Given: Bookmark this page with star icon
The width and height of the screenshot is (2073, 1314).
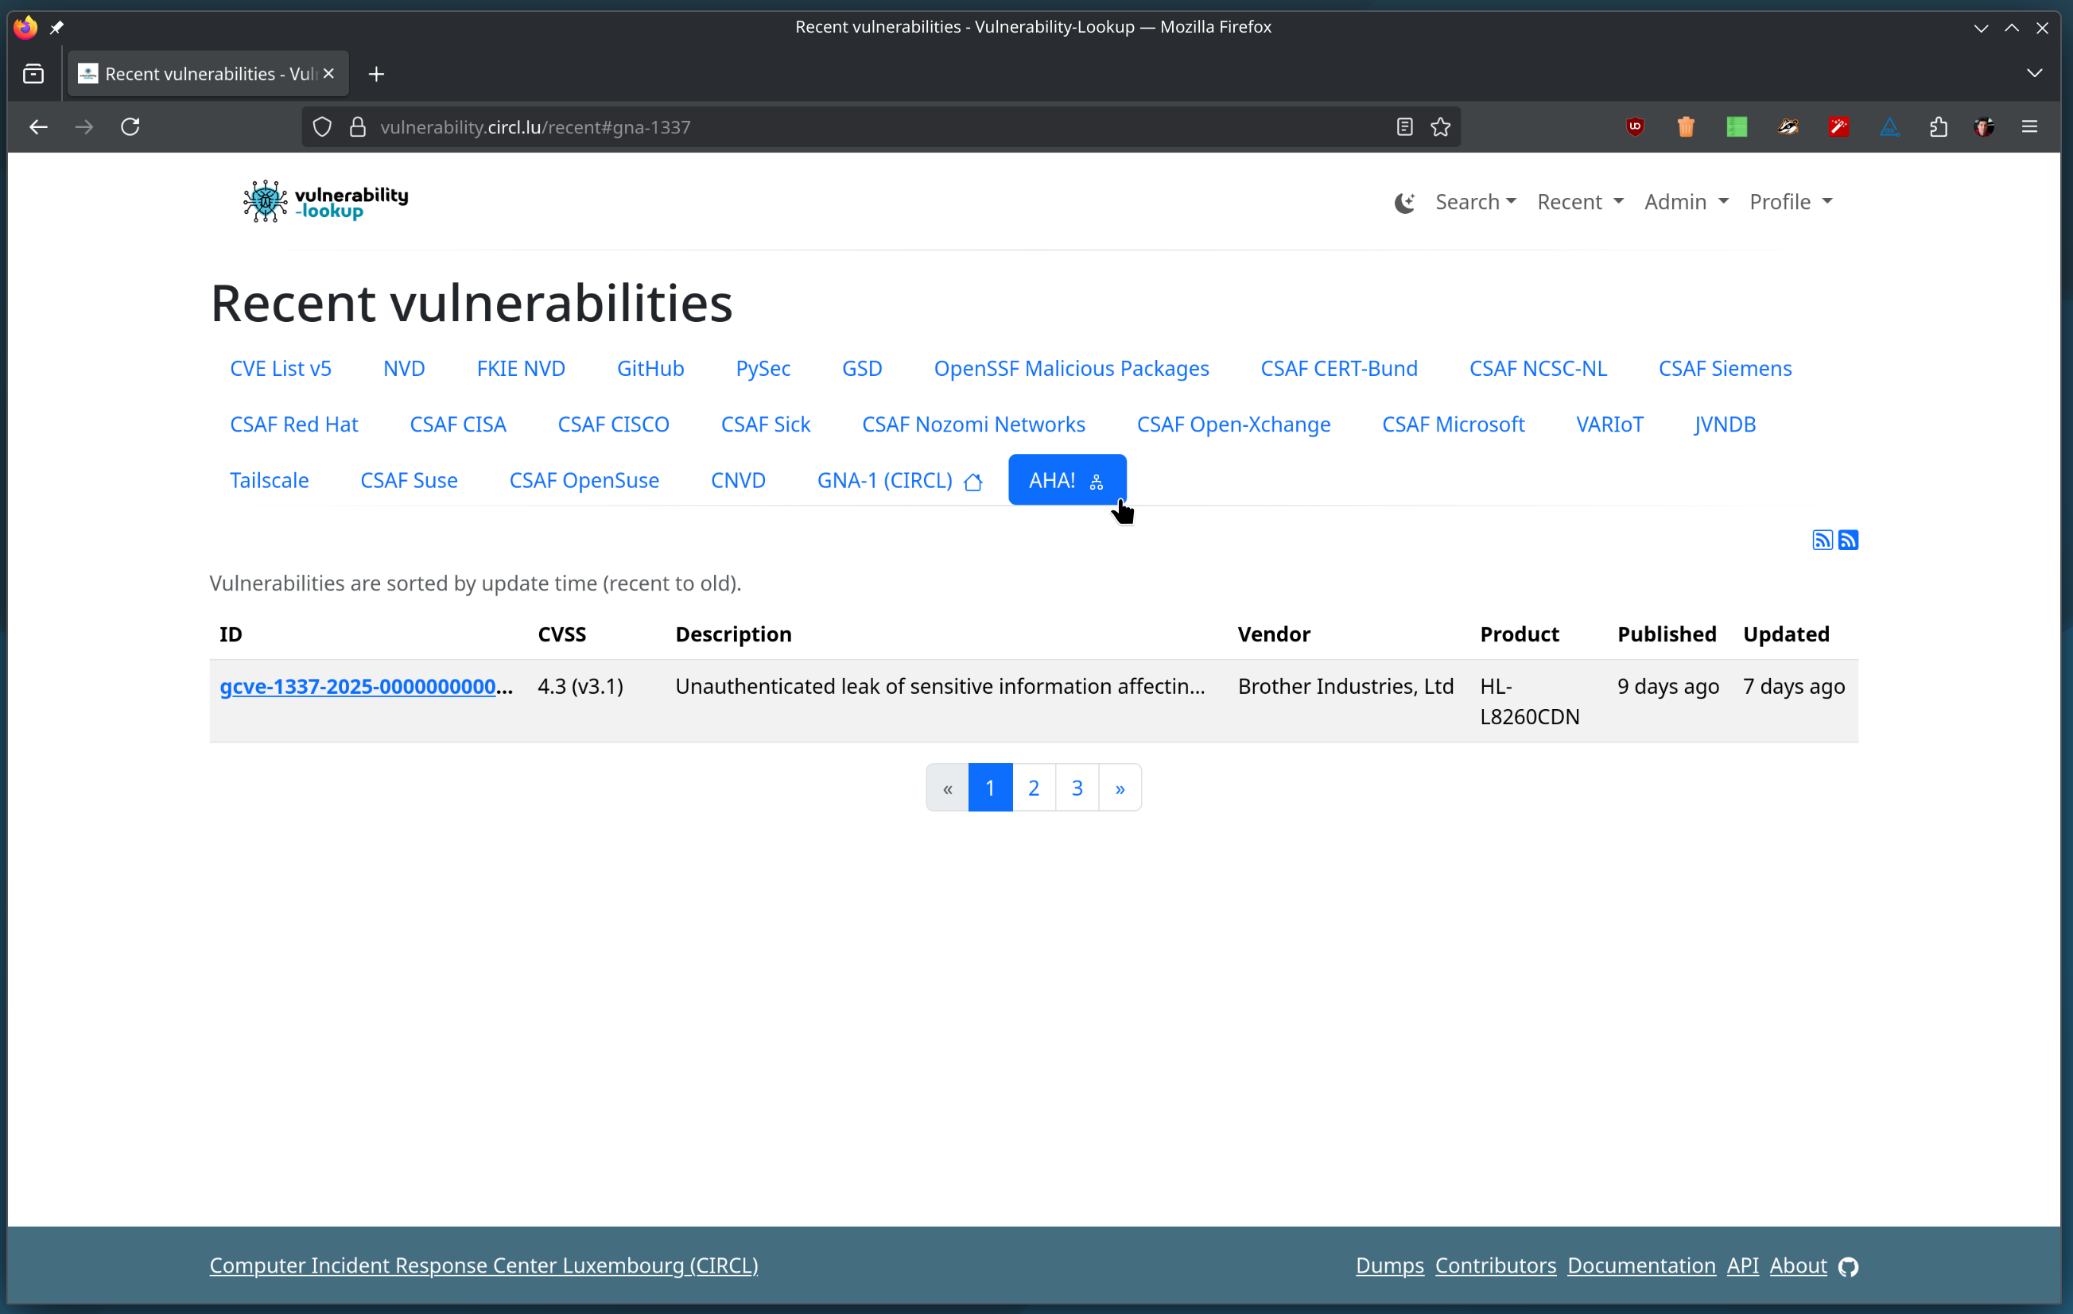Looking at the screenshot, I should (1440, 127).
